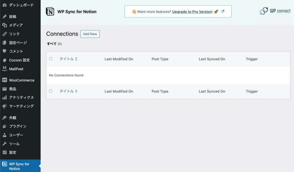Sort by タイトル using footer sort arrows
Image resolution: width=294 pixels, height=172 pixels.
coord(76,91)
